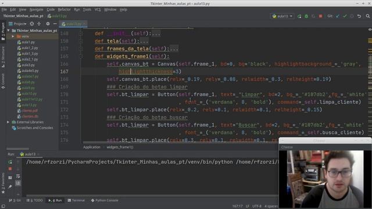The width and height of the screenshot is (372, 209).
Task: Open the Project view dropdown
Action: coord(17,24)
